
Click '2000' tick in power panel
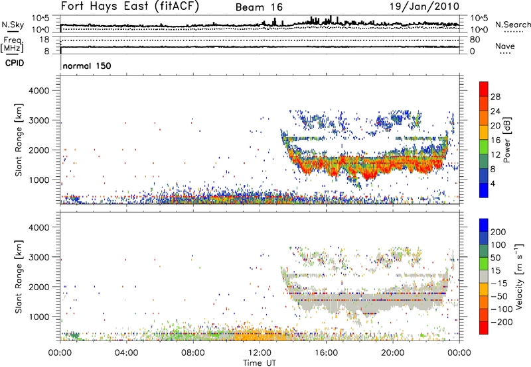point(39,150)
